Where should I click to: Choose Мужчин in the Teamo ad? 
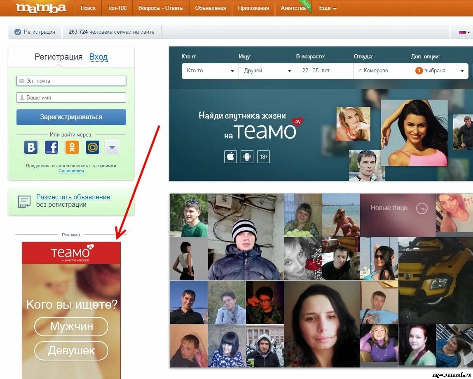pos(71,326)
